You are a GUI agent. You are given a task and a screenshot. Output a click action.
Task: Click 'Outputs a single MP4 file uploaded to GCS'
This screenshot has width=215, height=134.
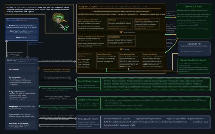coord(119,125)
